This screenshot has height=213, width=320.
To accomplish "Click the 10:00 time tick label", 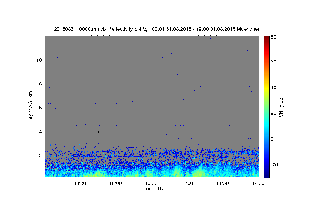I will (x=115, y=183).
